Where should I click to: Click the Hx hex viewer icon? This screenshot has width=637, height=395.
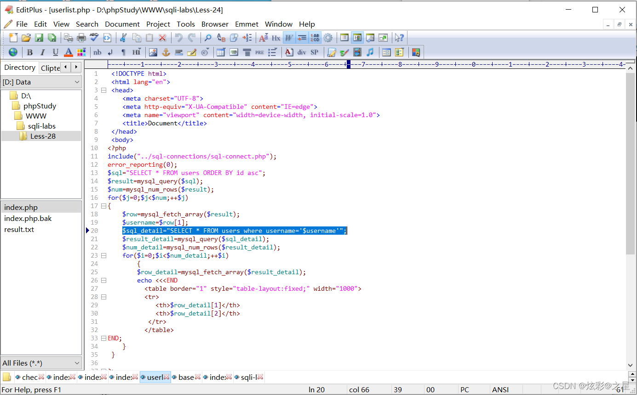pyautogui.click(x=276, y=38)
